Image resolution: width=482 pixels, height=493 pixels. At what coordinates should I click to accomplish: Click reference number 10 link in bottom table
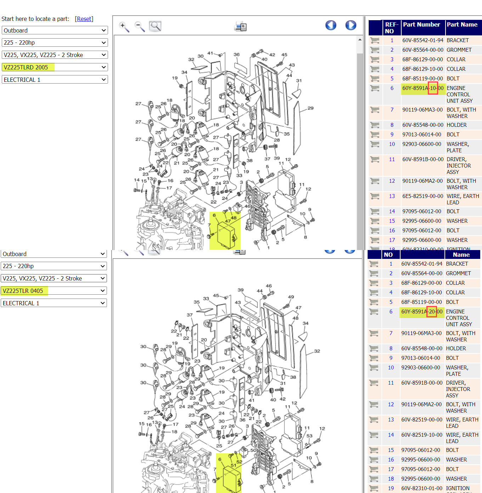pos(391,368)
